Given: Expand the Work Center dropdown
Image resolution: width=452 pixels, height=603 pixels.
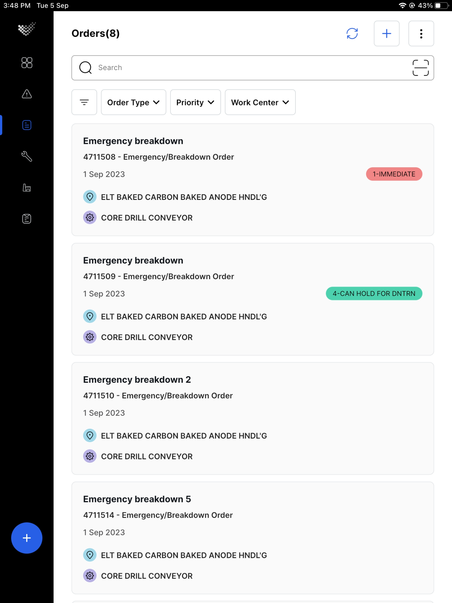Looking at the screenshot, I should pyautogui.click(x=260, y=102).
